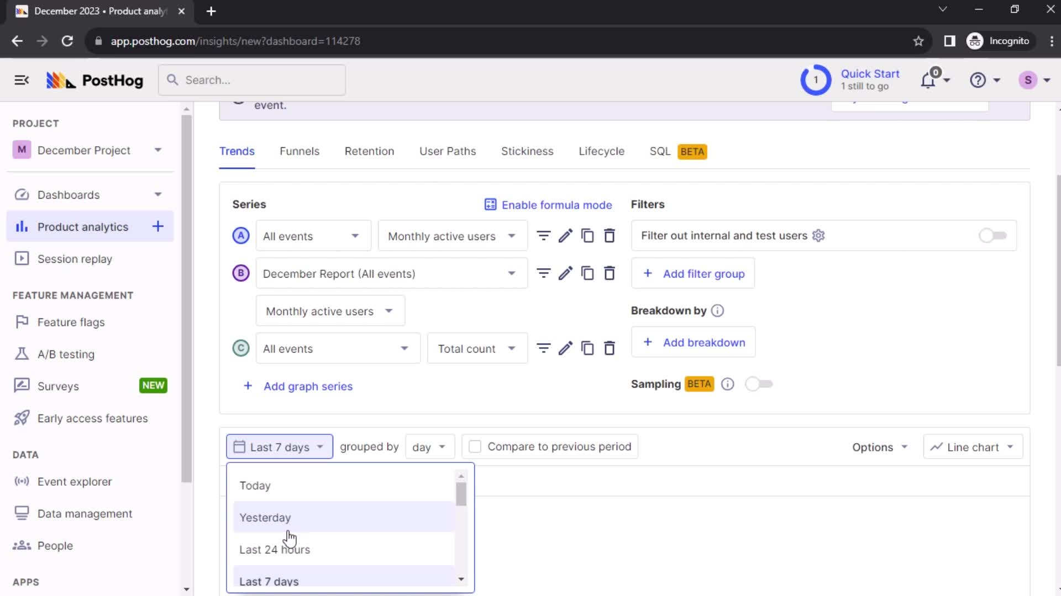Enable Compare to previous period checkbox
1061x596 pixels.
(x=475, y=447)
